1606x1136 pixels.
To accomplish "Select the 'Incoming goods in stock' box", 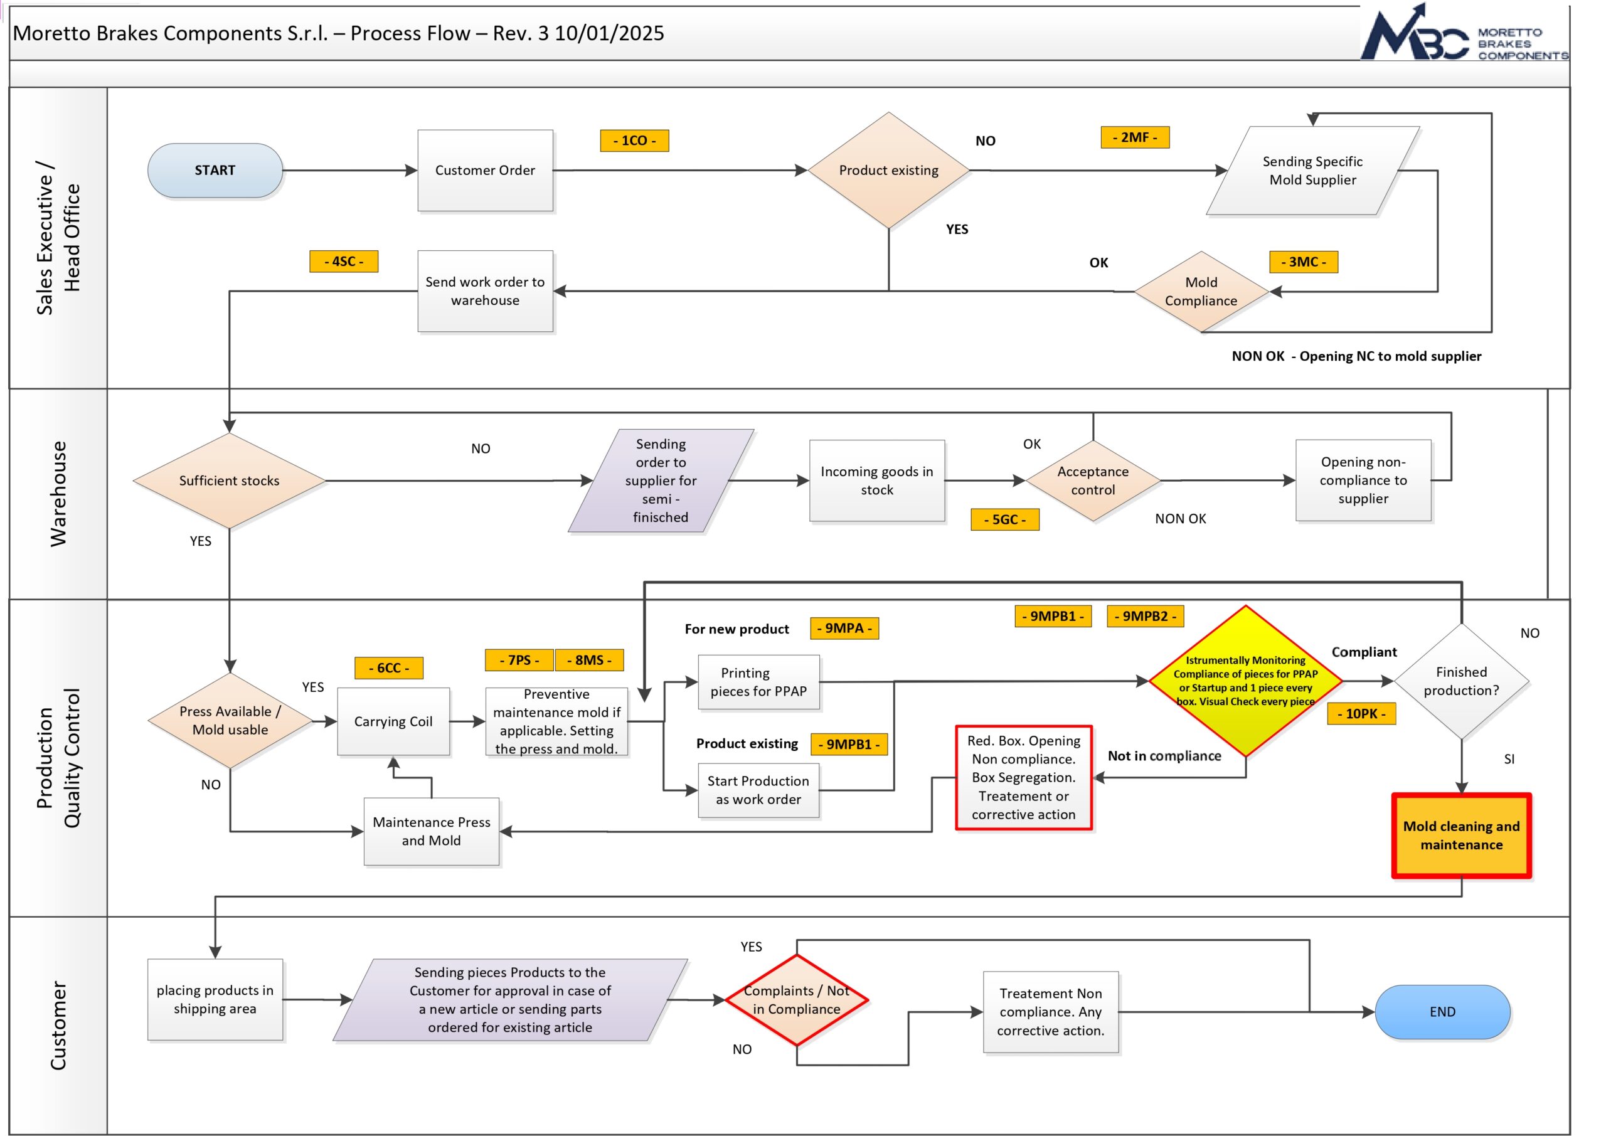I will 876,480.
